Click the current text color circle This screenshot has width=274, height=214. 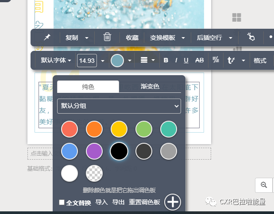(117, 61)
